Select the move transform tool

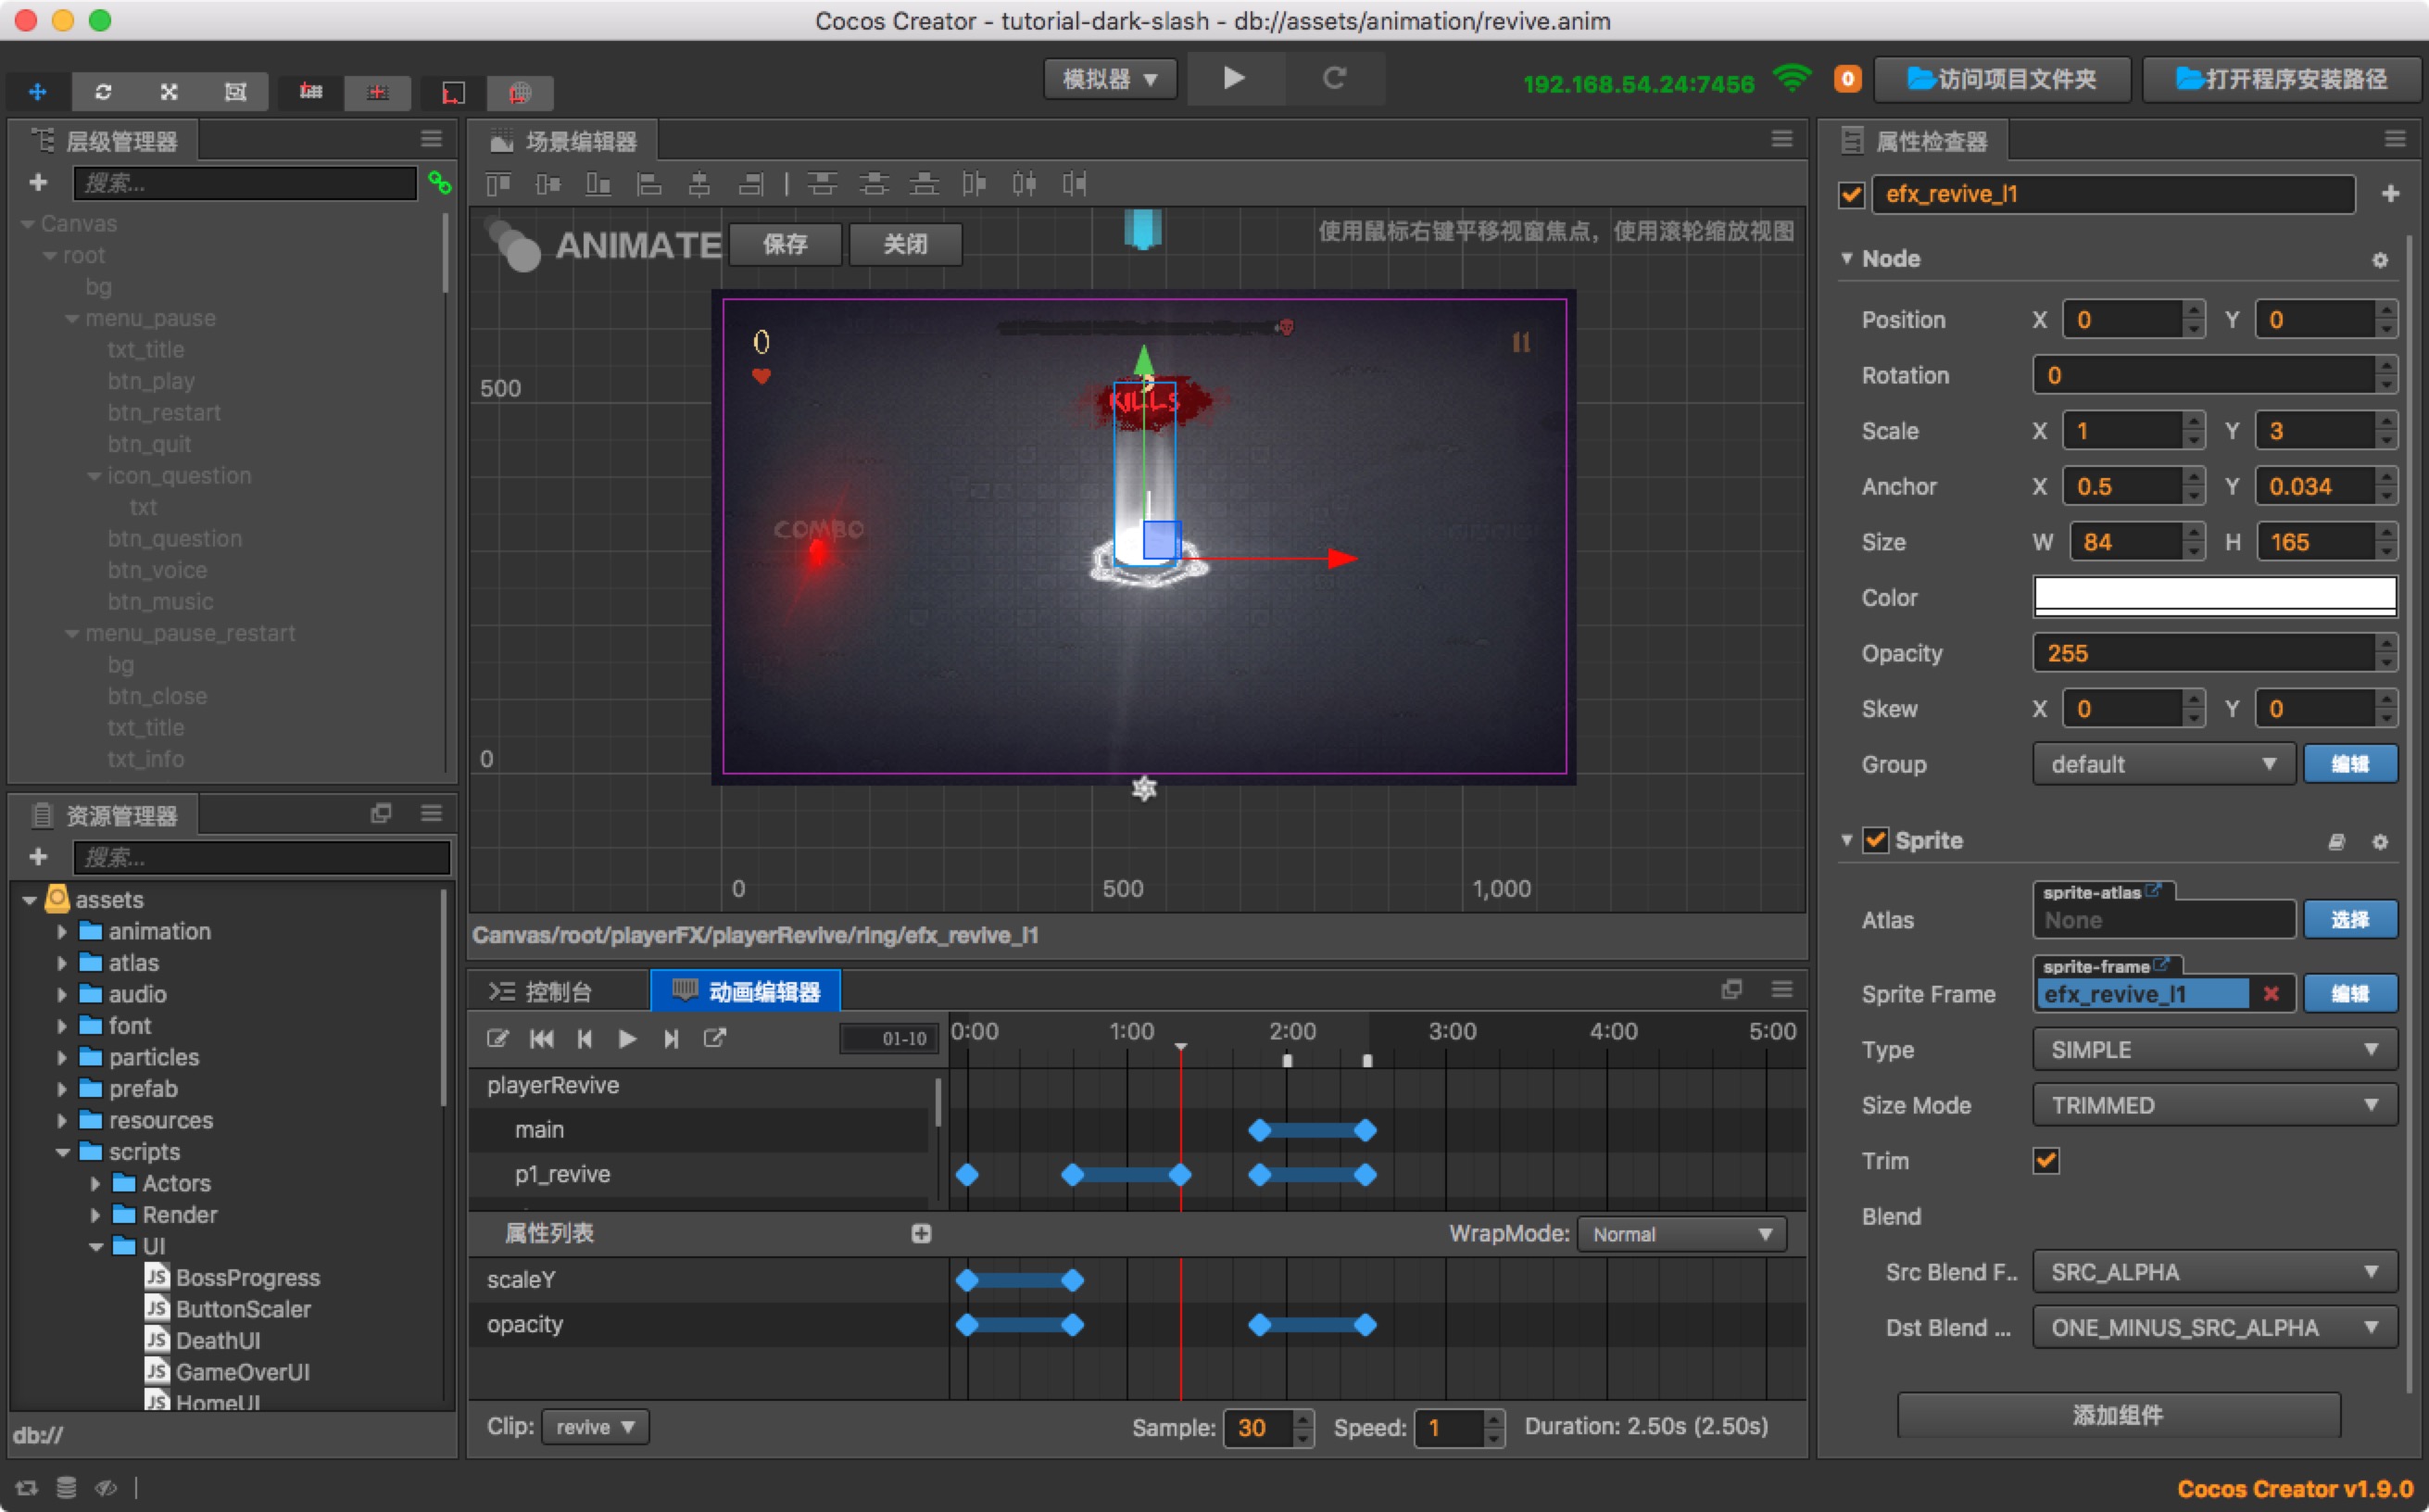tap(38, 92)
